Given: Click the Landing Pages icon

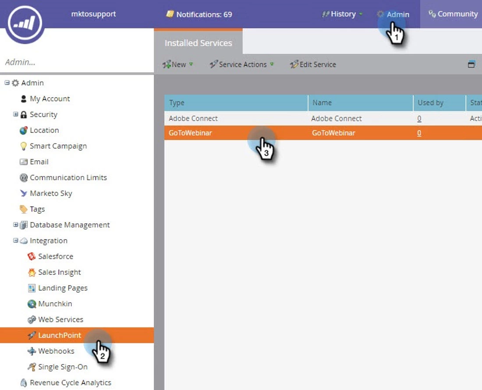Looking at the screenshot, I should pyautogui.click(x=32, y=288).
